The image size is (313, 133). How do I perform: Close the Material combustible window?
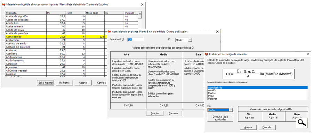(x=142, y=5)
